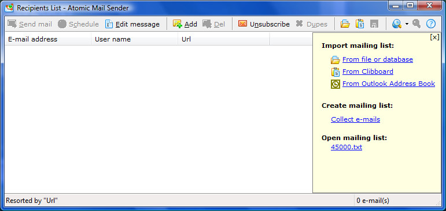446x211 pixels.
Task: Remove duplicates with the Dupes button
Action: click(x=311, y=24)
